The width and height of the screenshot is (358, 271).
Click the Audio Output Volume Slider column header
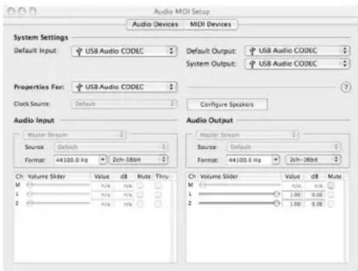click(x=219, y=177)
